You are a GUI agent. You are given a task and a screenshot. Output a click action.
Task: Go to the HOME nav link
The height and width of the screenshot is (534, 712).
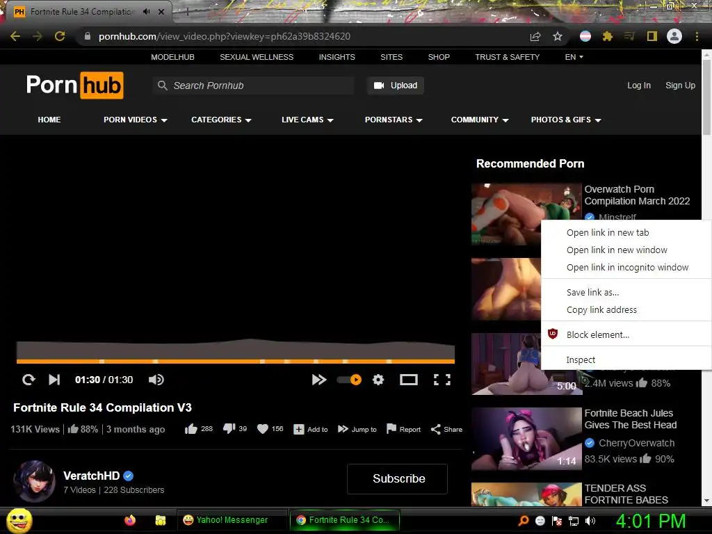pos(49,120)
